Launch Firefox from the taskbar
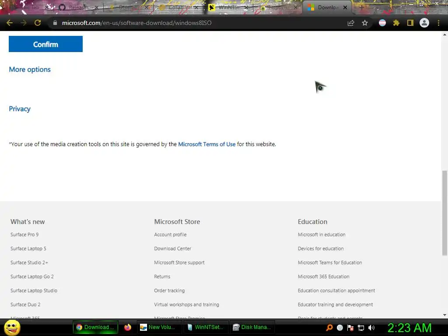 coord(127,327)
